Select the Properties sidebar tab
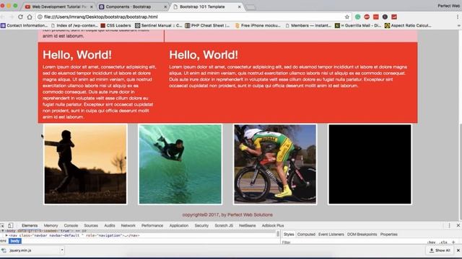The height and width of the screenshot is (259, 462). (389, 235)
